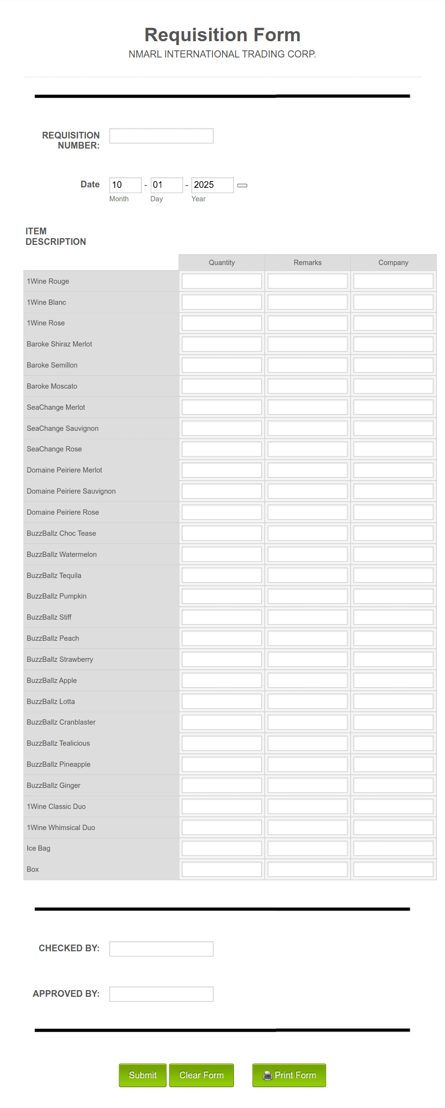Focus the Day date field
Screen dimensions: 445x1108
click(166, 185)
